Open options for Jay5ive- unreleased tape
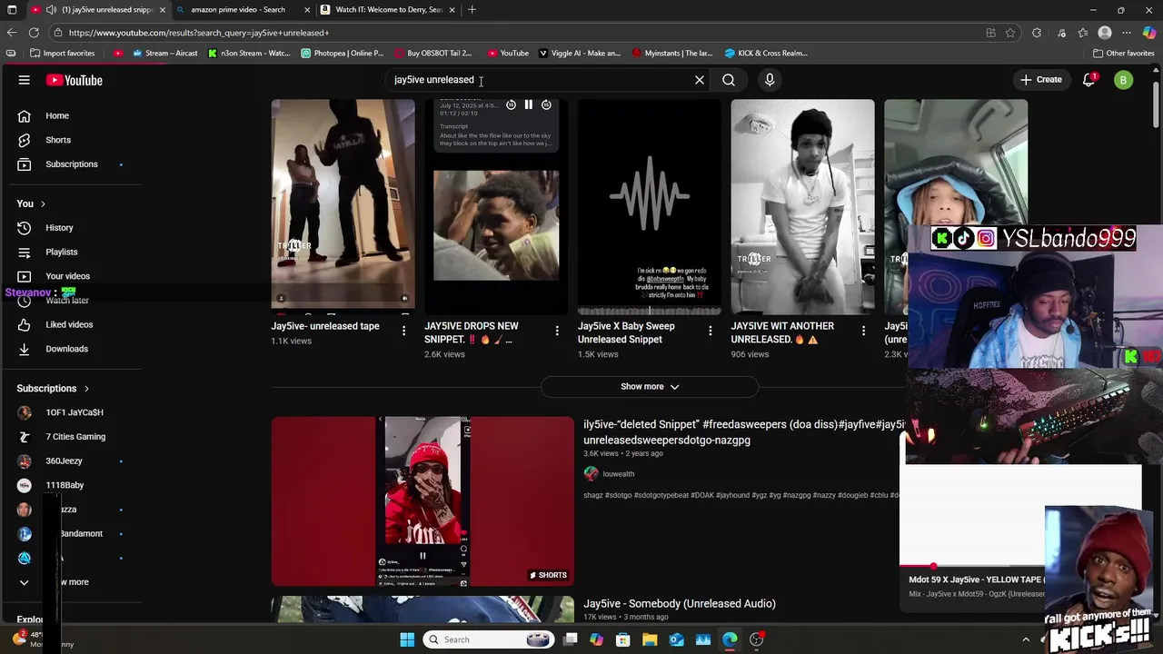1163x654 pixels. click(x=403, y=332)
